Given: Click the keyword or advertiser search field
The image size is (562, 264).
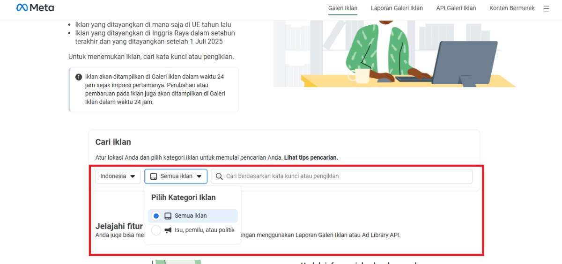Looking at the screenshot, I should pos(342,176).
